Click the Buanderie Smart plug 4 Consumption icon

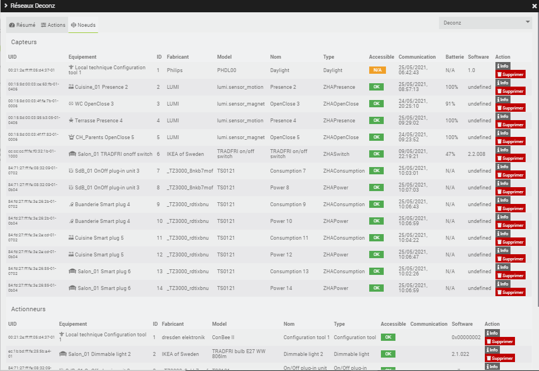click(x=71, y=204)
